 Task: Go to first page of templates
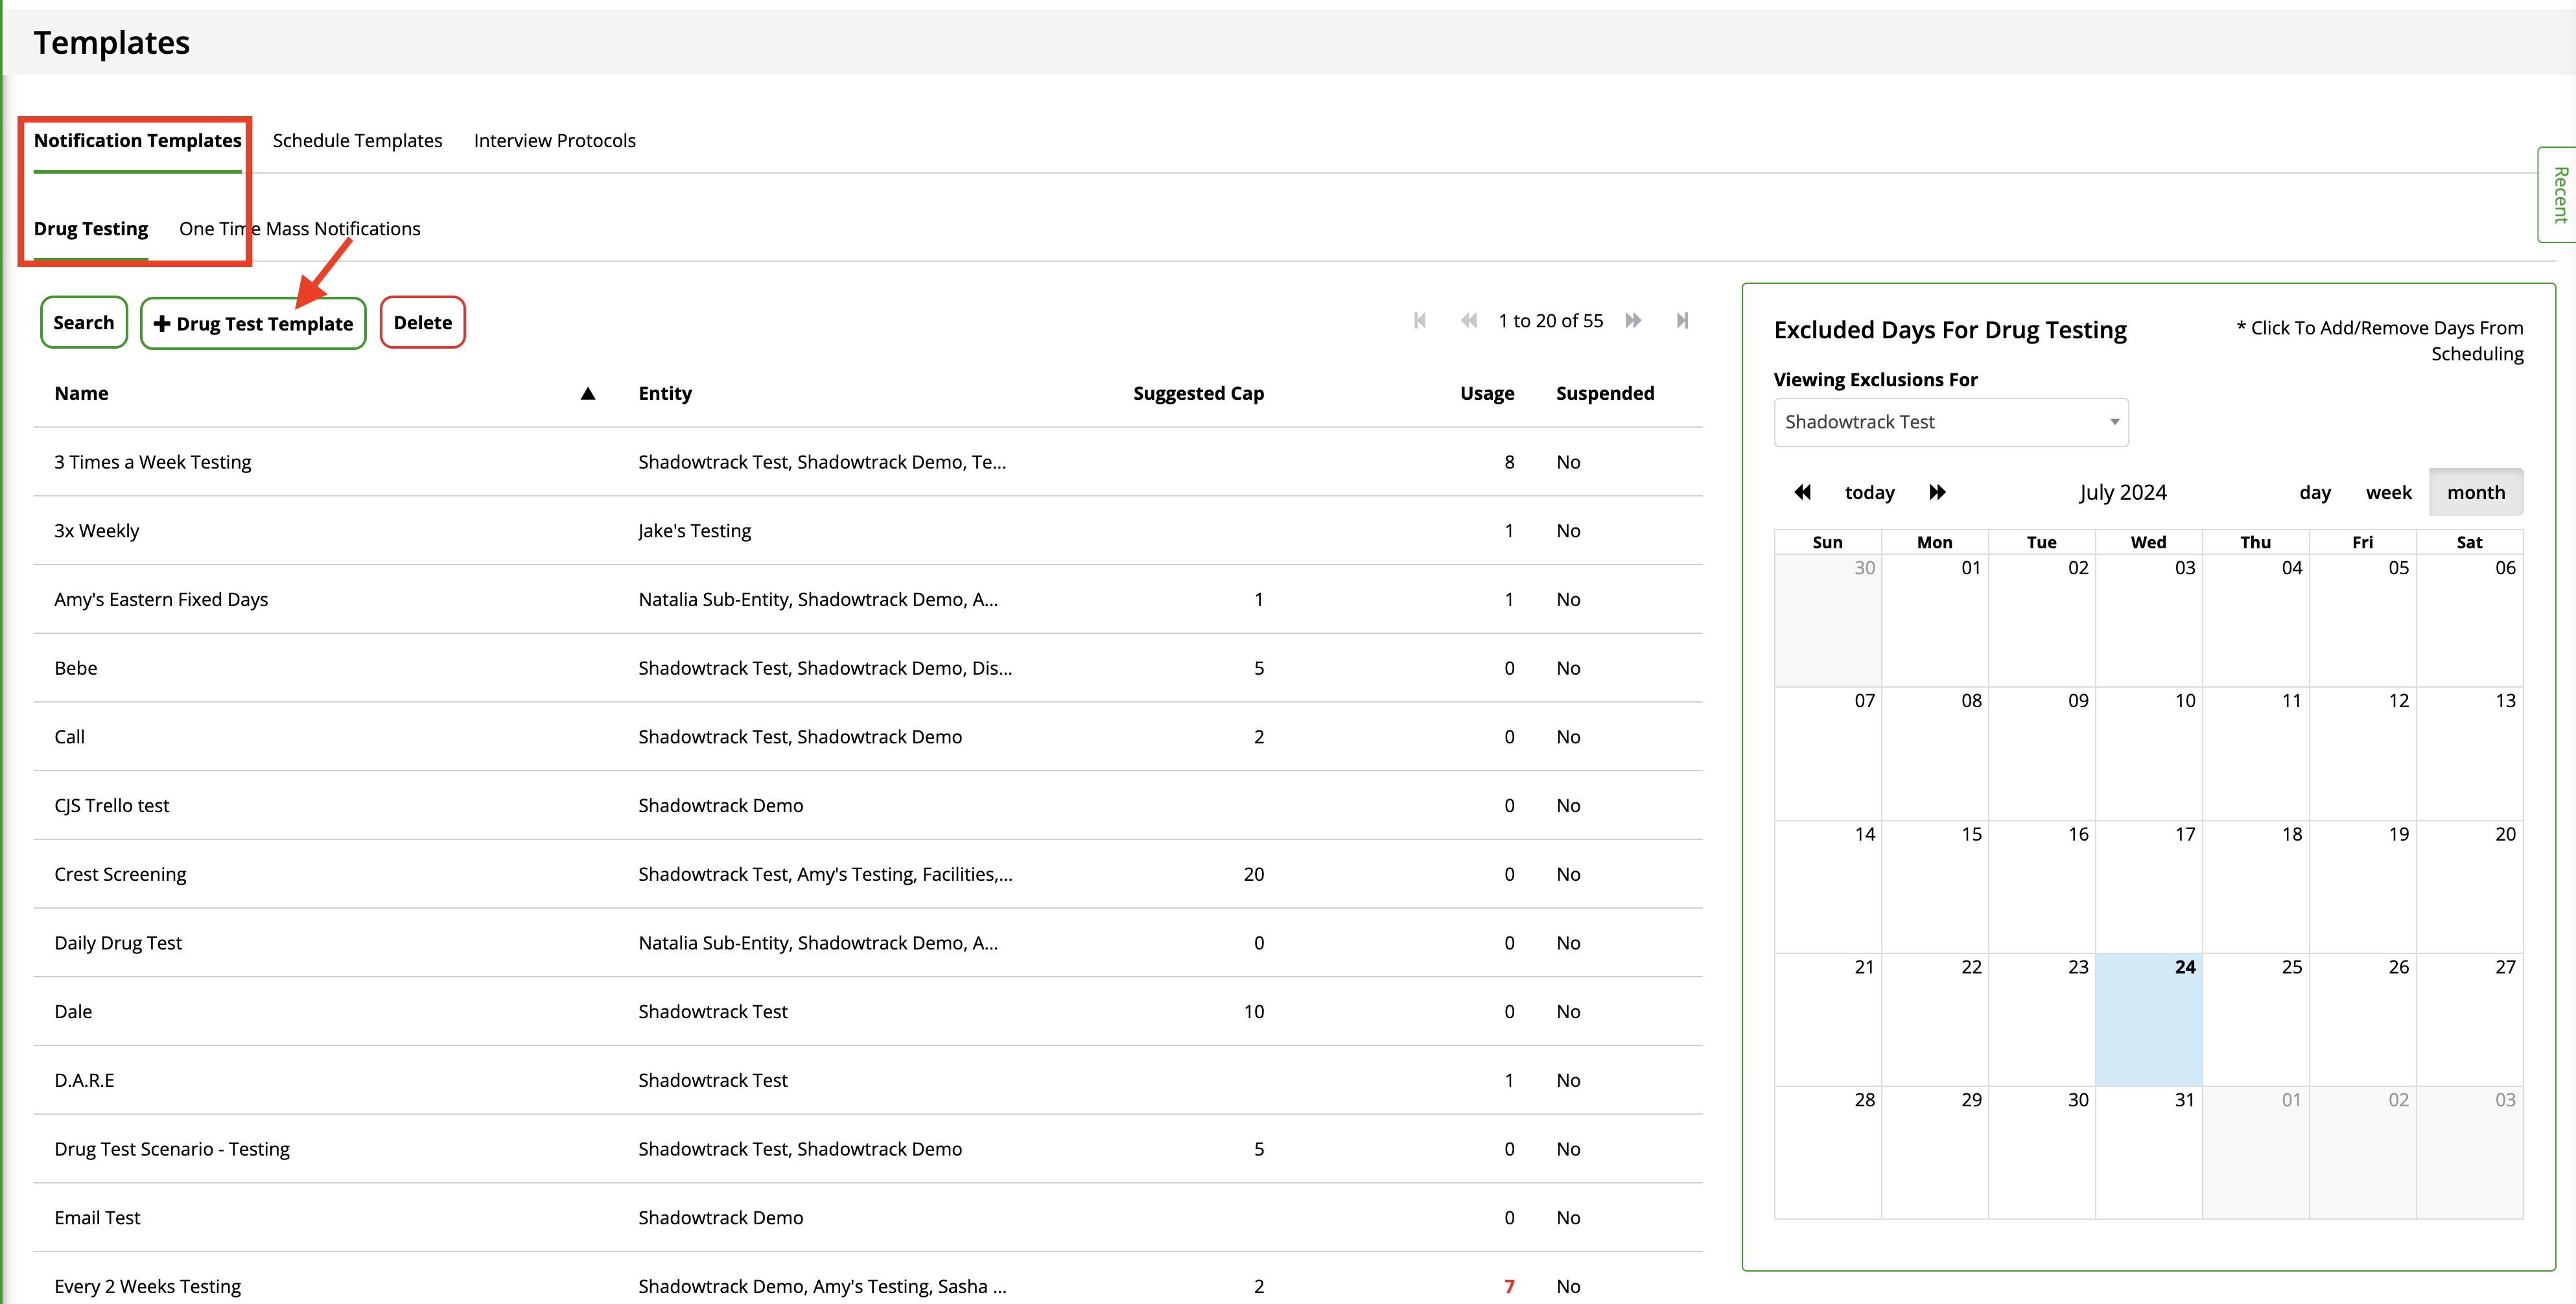tap(1420, 320)
